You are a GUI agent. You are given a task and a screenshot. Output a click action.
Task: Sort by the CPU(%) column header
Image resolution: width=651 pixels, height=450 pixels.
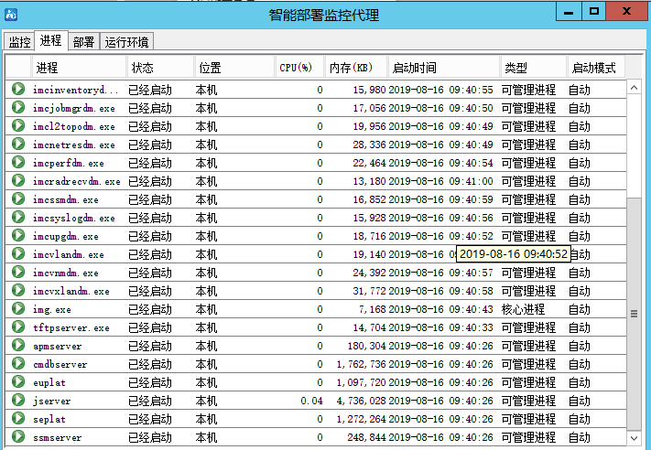[299, 68]
